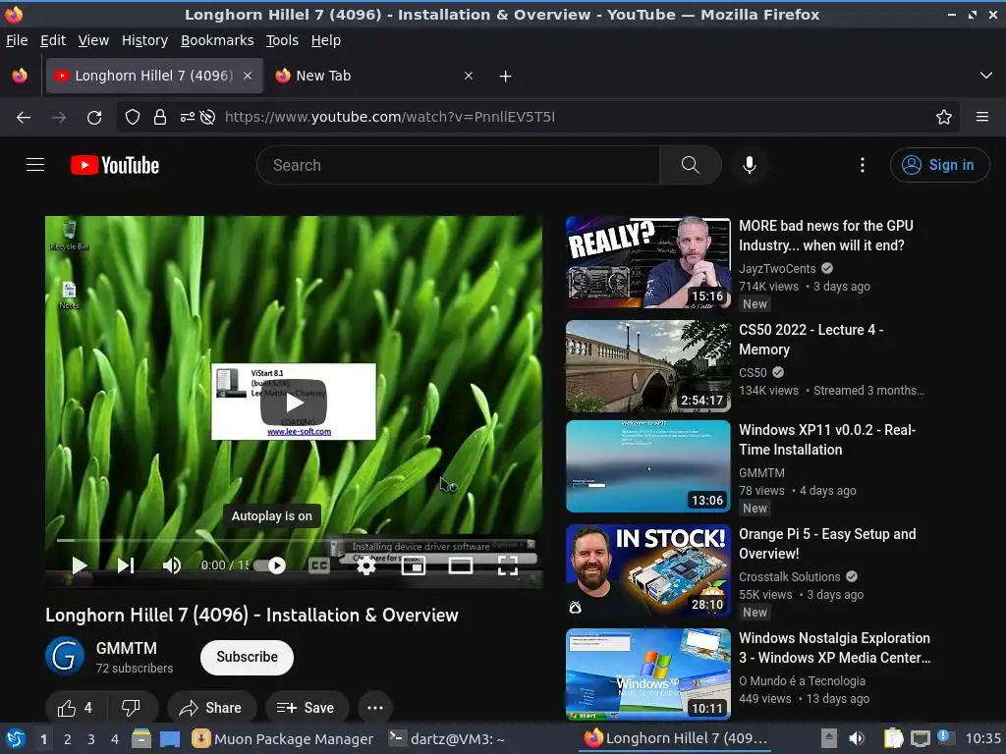Open the site permissions icon in address bar
The height and width of the screenshot is (754, 1006).
click(188, 118)
